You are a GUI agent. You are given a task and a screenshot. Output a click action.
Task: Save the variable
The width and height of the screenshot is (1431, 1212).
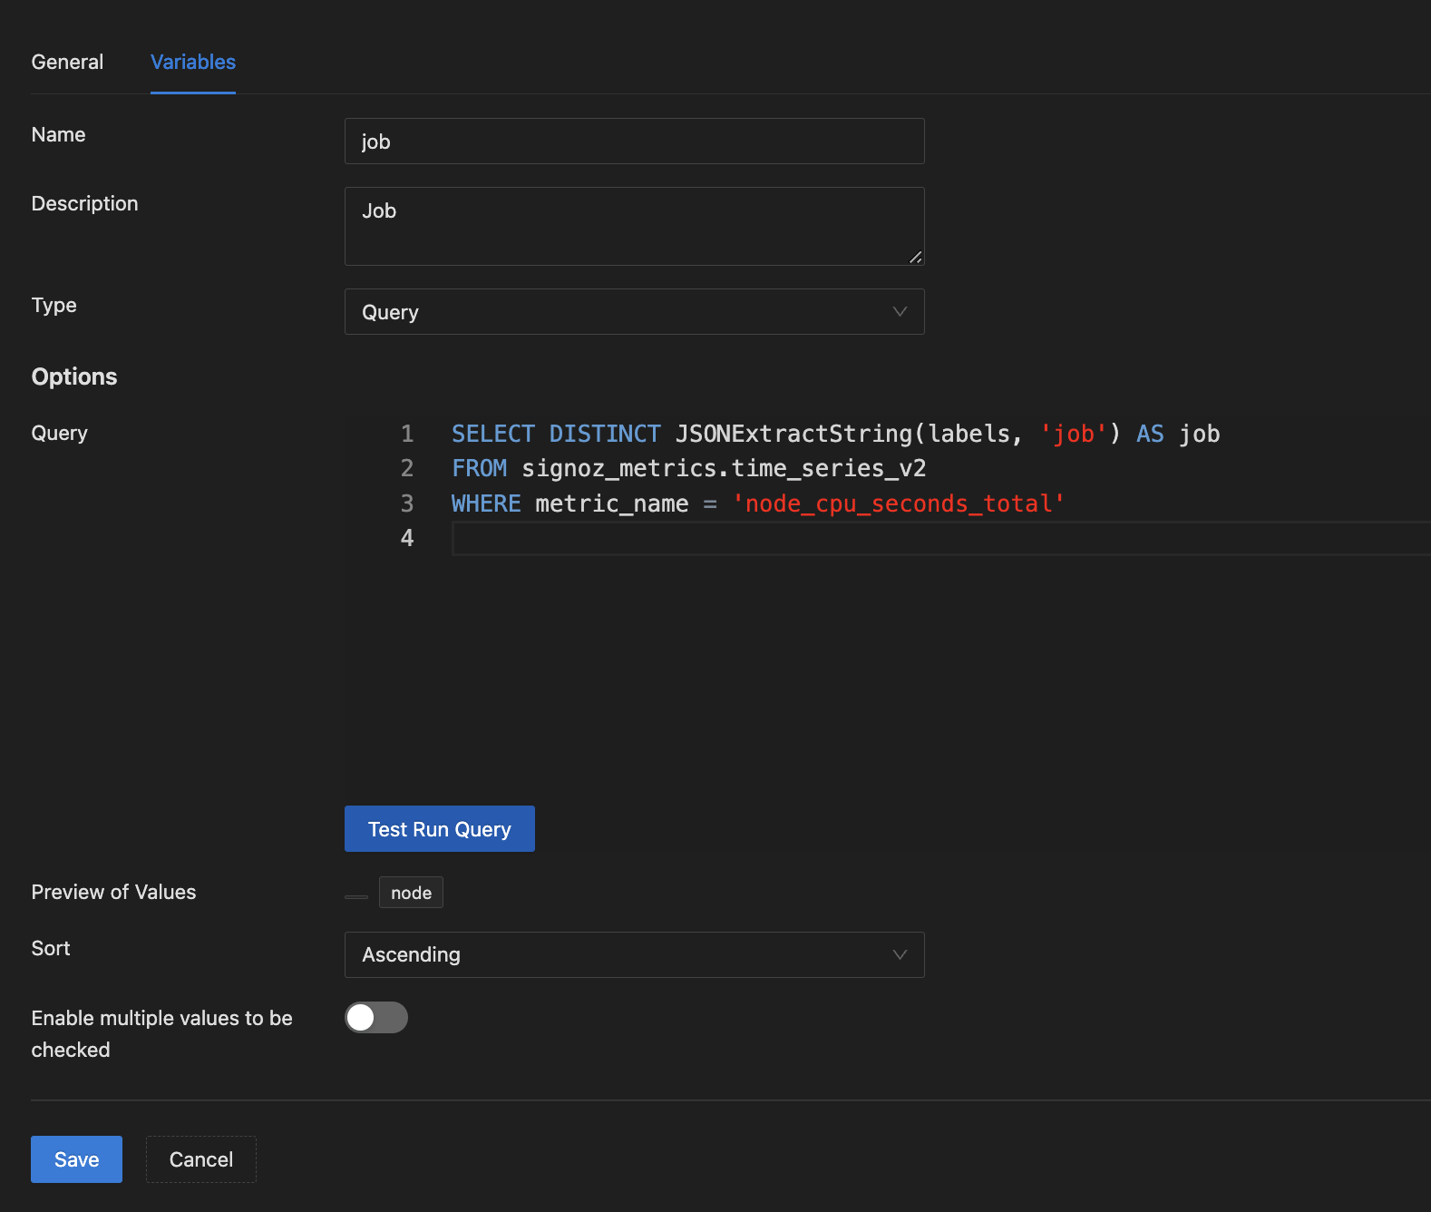pos(76,1159)
